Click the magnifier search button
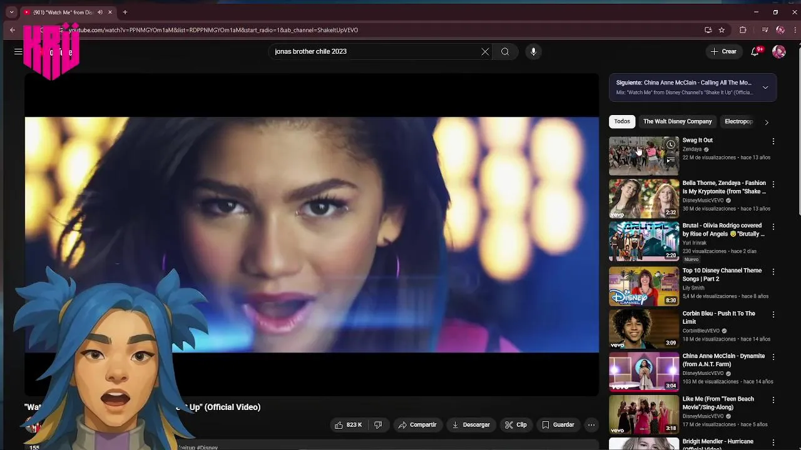Image resolution: width=801 pixels, height=450 pixels. [505, 52]
